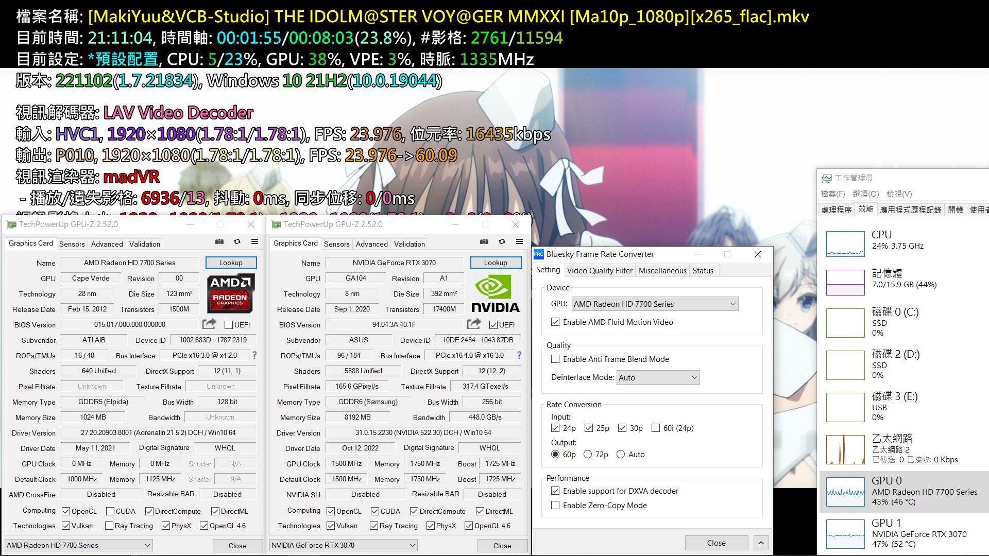Open GPU selector dropdown showing RTX 3070
989x556 pixels.
coord(343,545)
